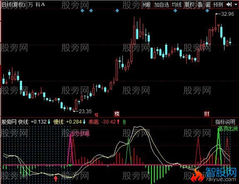Viewport: 239px width, 184px height.
Task: Click the first blue diamond info marker
Action: coord(82,11)
